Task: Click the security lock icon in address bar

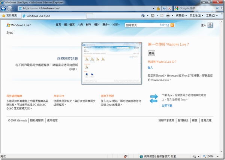Action: (158, 9)
